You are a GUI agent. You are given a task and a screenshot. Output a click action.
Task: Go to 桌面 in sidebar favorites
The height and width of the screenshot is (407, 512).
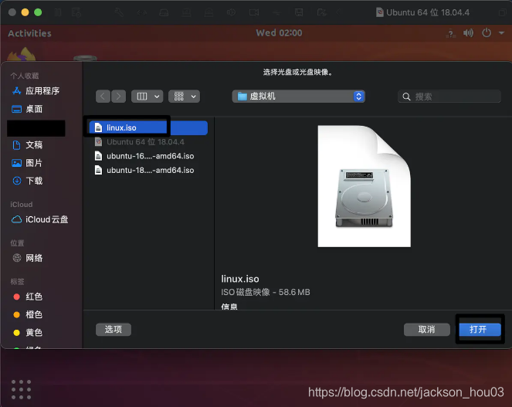click(x=27, y=109)
